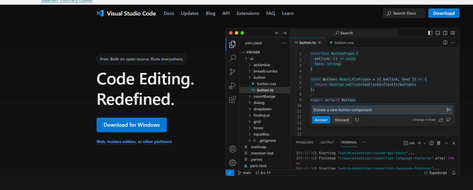Close the button.ts tab
The image size is (473, 190).
(x=320, y=43)
